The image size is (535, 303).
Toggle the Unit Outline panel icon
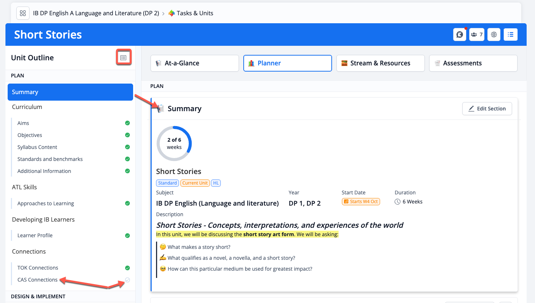click(x=123, y=58)
